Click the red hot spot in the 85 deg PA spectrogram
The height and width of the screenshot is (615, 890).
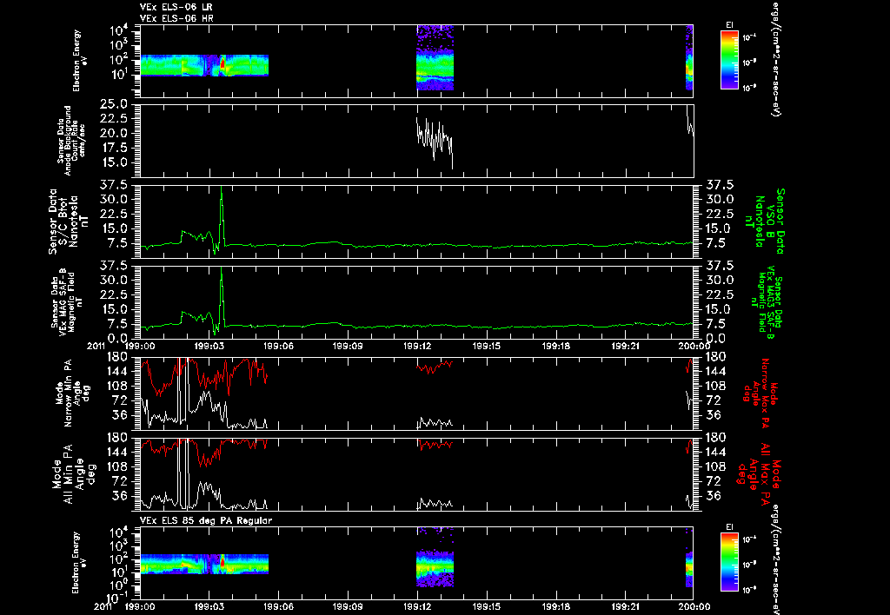click(222, 562)
